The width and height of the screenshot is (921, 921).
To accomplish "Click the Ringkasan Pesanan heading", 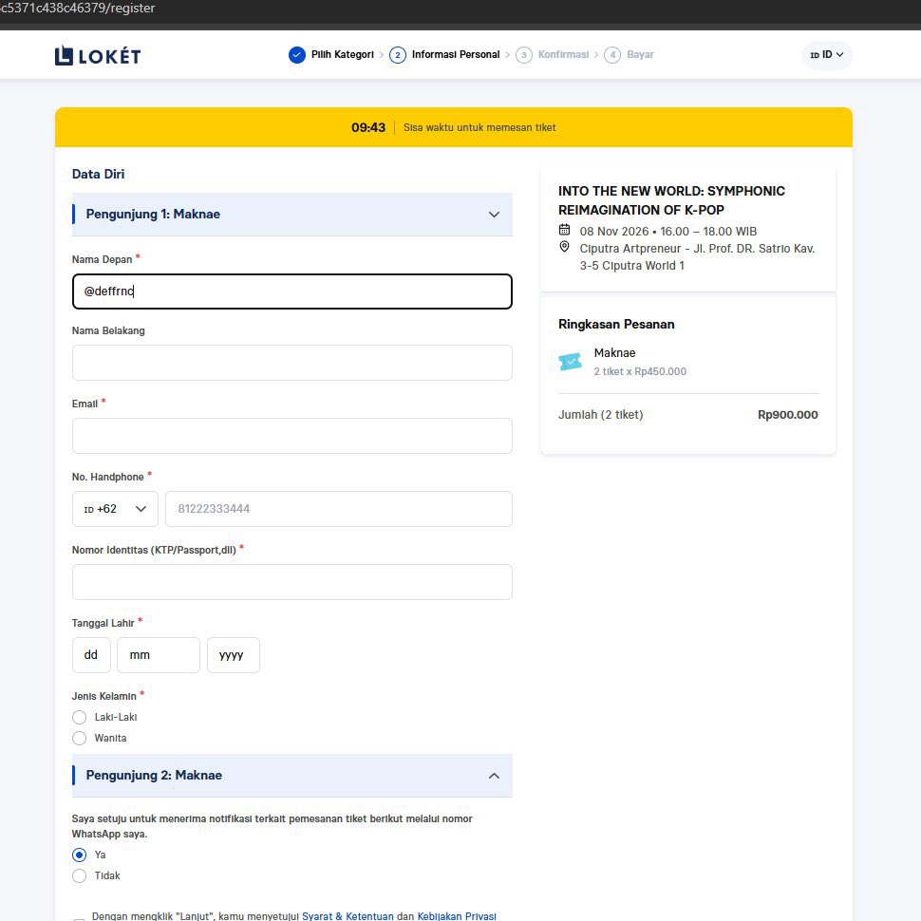I will (616, 324).
